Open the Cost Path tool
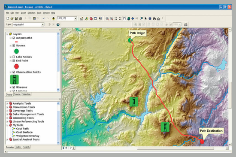The image size is (236, 157). click(22, 129)
